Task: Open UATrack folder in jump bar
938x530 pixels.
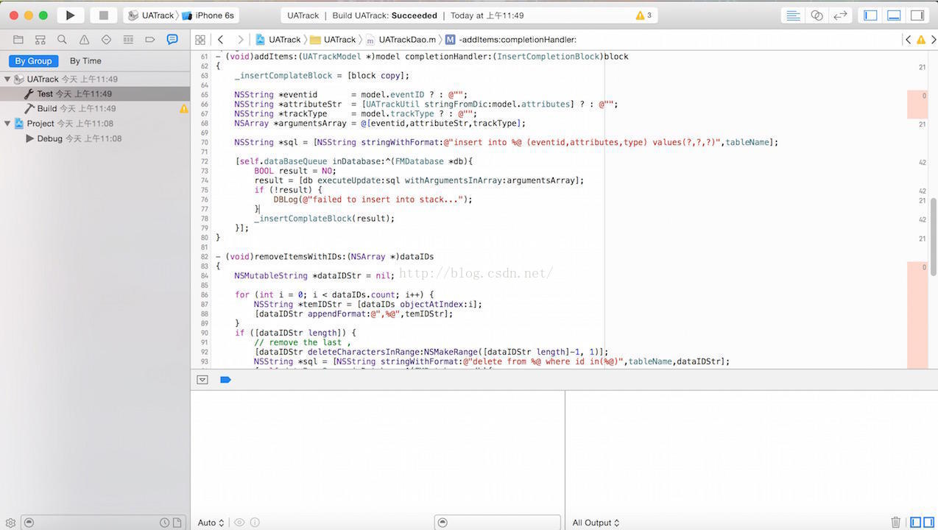Action: tap(333, 40)
